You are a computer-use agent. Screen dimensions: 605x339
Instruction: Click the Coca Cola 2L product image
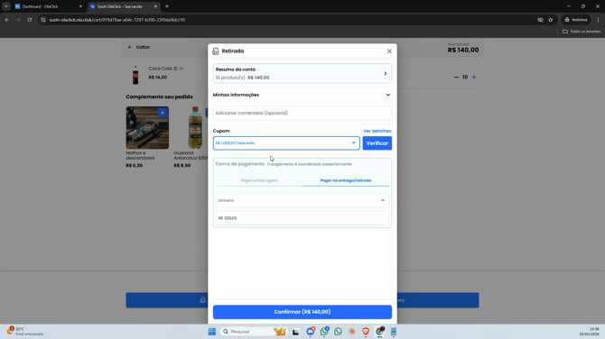pyautogui.click(x=135, y=75)
